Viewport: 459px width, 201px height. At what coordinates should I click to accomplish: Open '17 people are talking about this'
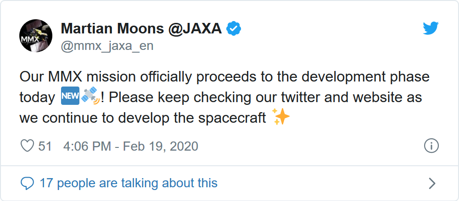point(129,184)
